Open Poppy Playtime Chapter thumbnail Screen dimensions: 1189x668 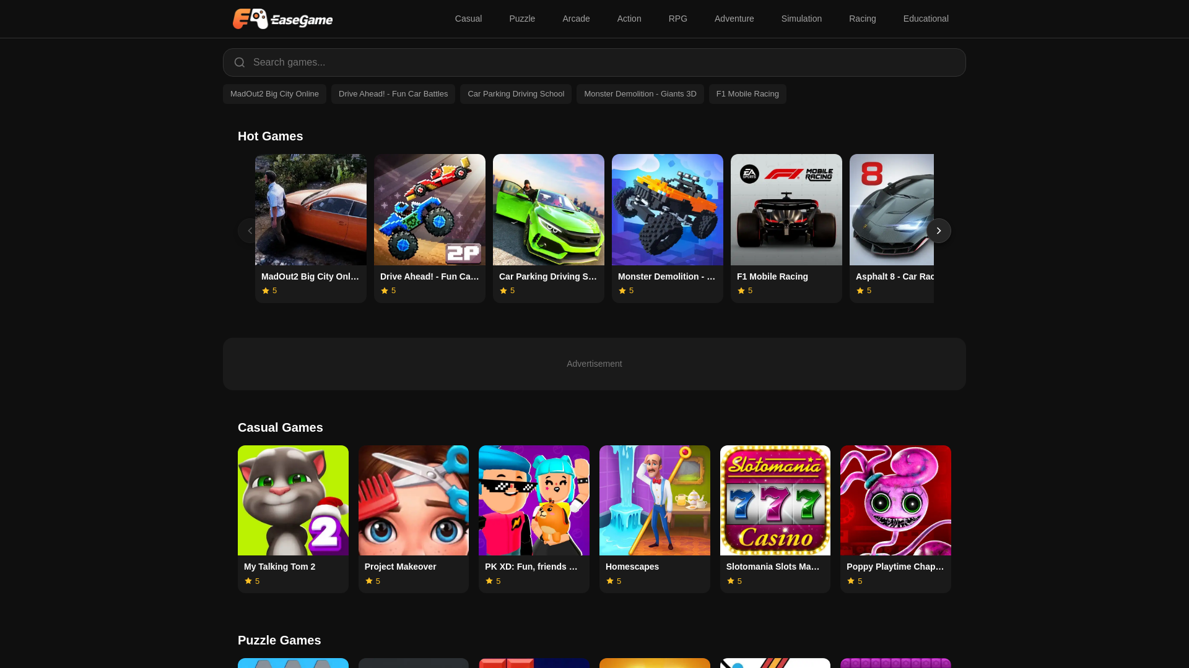pos(895,500)
